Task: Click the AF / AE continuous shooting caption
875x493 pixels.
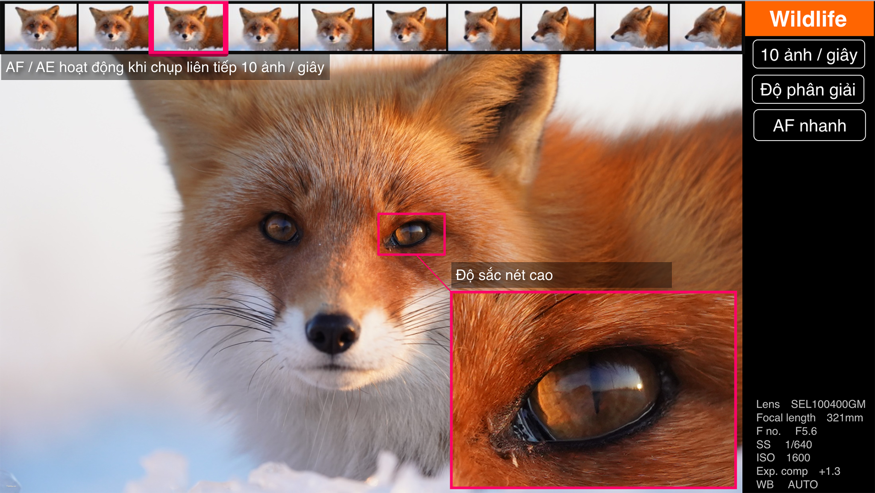Action: point(165,67)
